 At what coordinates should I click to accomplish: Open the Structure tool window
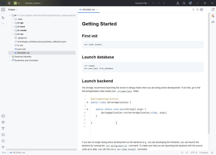click(x=3, y=17)
